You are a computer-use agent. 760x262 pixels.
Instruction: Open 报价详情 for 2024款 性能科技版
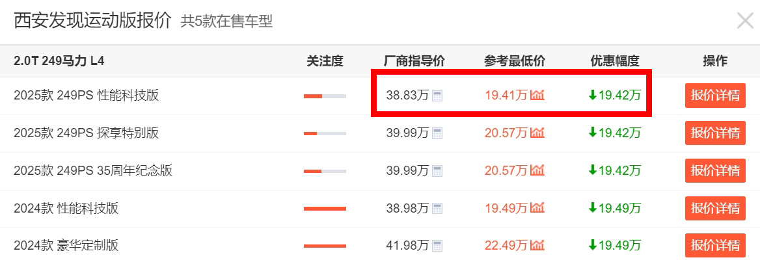715,208
